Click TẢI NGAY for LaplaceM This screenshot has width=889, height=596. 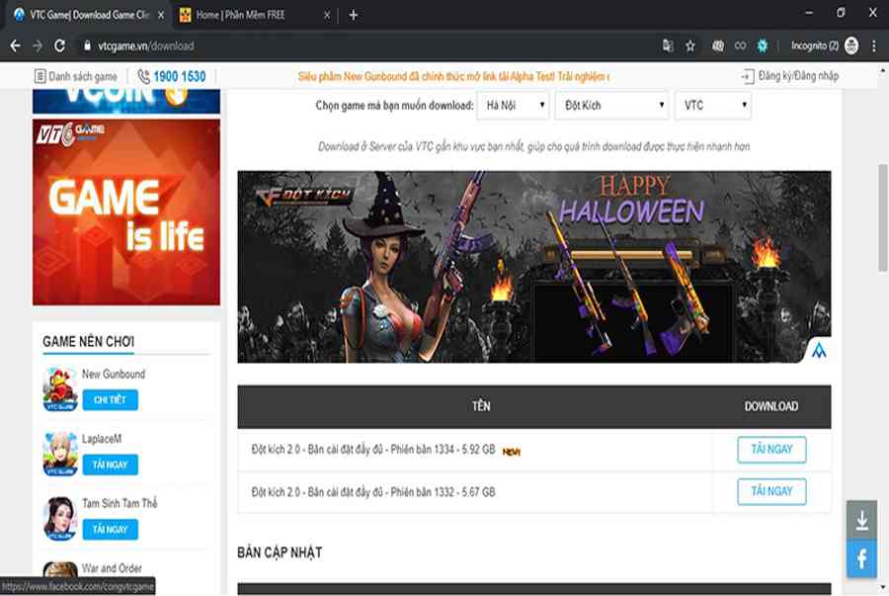click(x=110, y=465)
